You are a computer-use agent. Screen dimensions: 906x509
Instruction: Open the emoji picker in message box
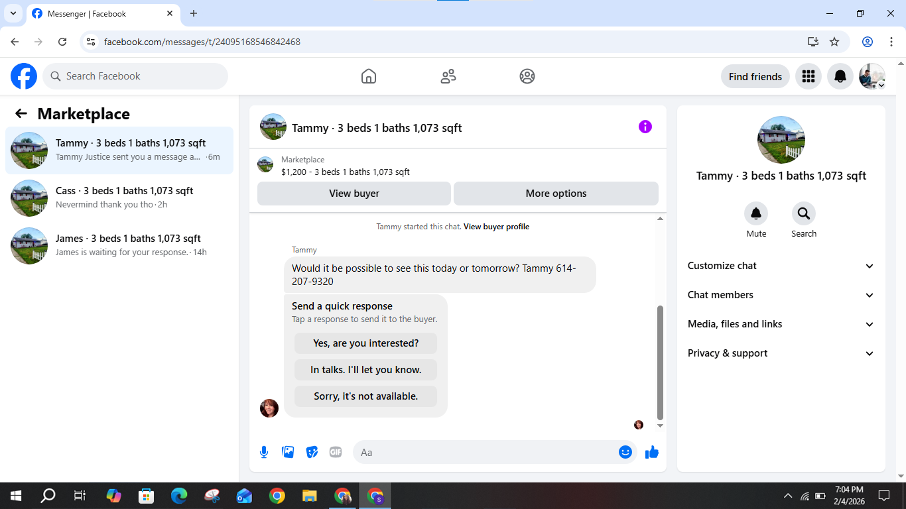[625, 452]
